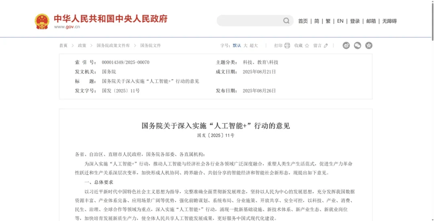Open the 首页 link in top navigation

coord(303,21)
